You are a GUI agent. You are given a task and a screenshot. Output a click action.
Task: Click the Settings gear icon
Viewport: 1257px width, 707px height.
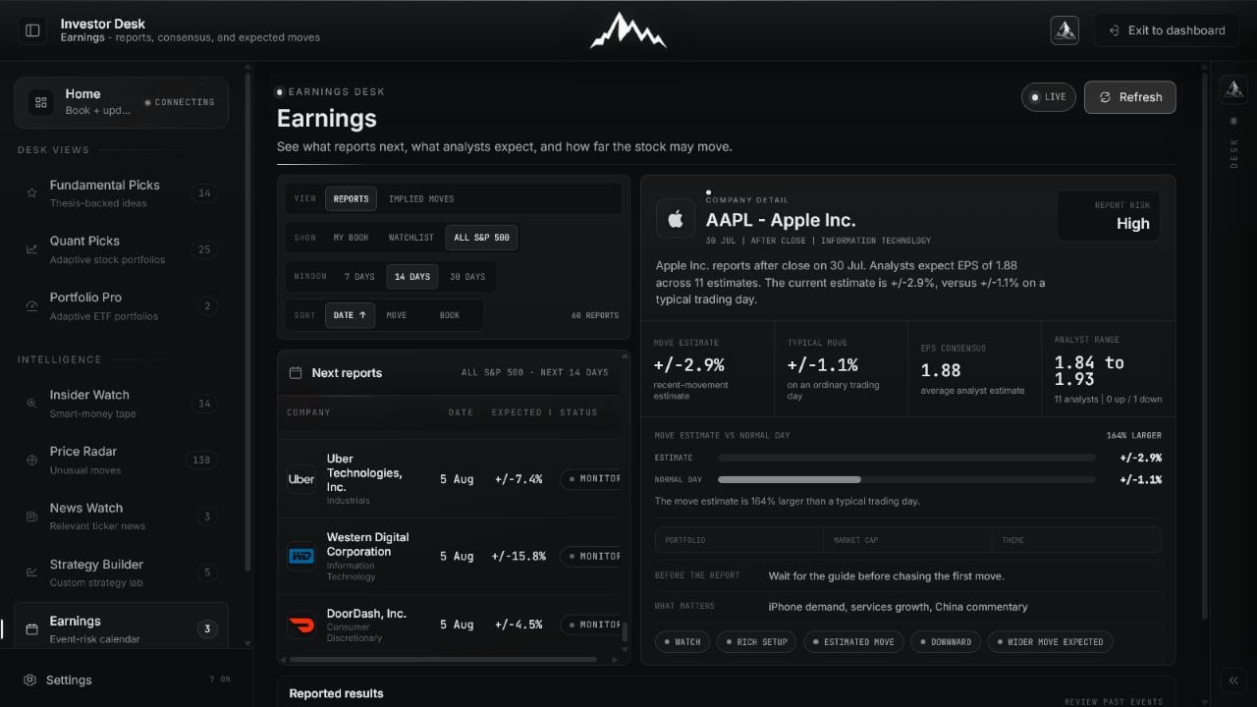(30, 680)
